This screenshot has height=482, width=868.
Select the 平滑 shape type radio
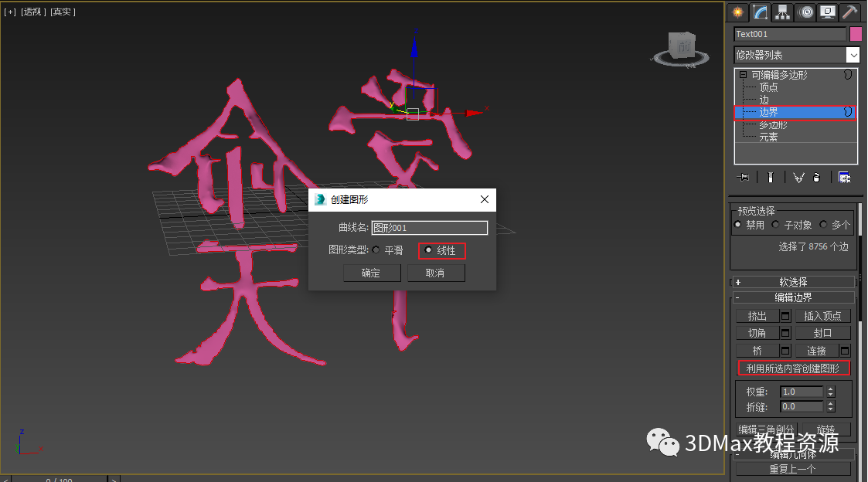point(376,250)
